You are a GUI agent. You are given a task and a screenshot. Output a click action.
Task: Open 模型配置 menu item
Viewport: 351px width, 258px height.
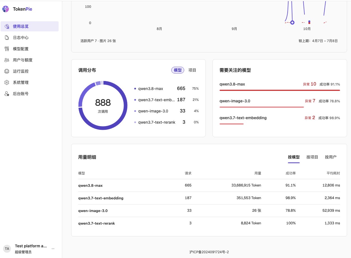point(29,49)
